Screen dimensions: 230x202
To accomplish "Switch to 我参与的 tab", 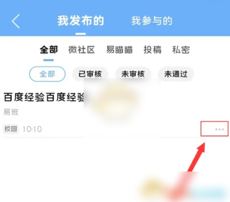I will (152, 21).
